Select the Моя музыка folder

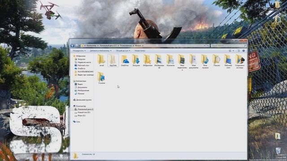click(x=205, y=61)
